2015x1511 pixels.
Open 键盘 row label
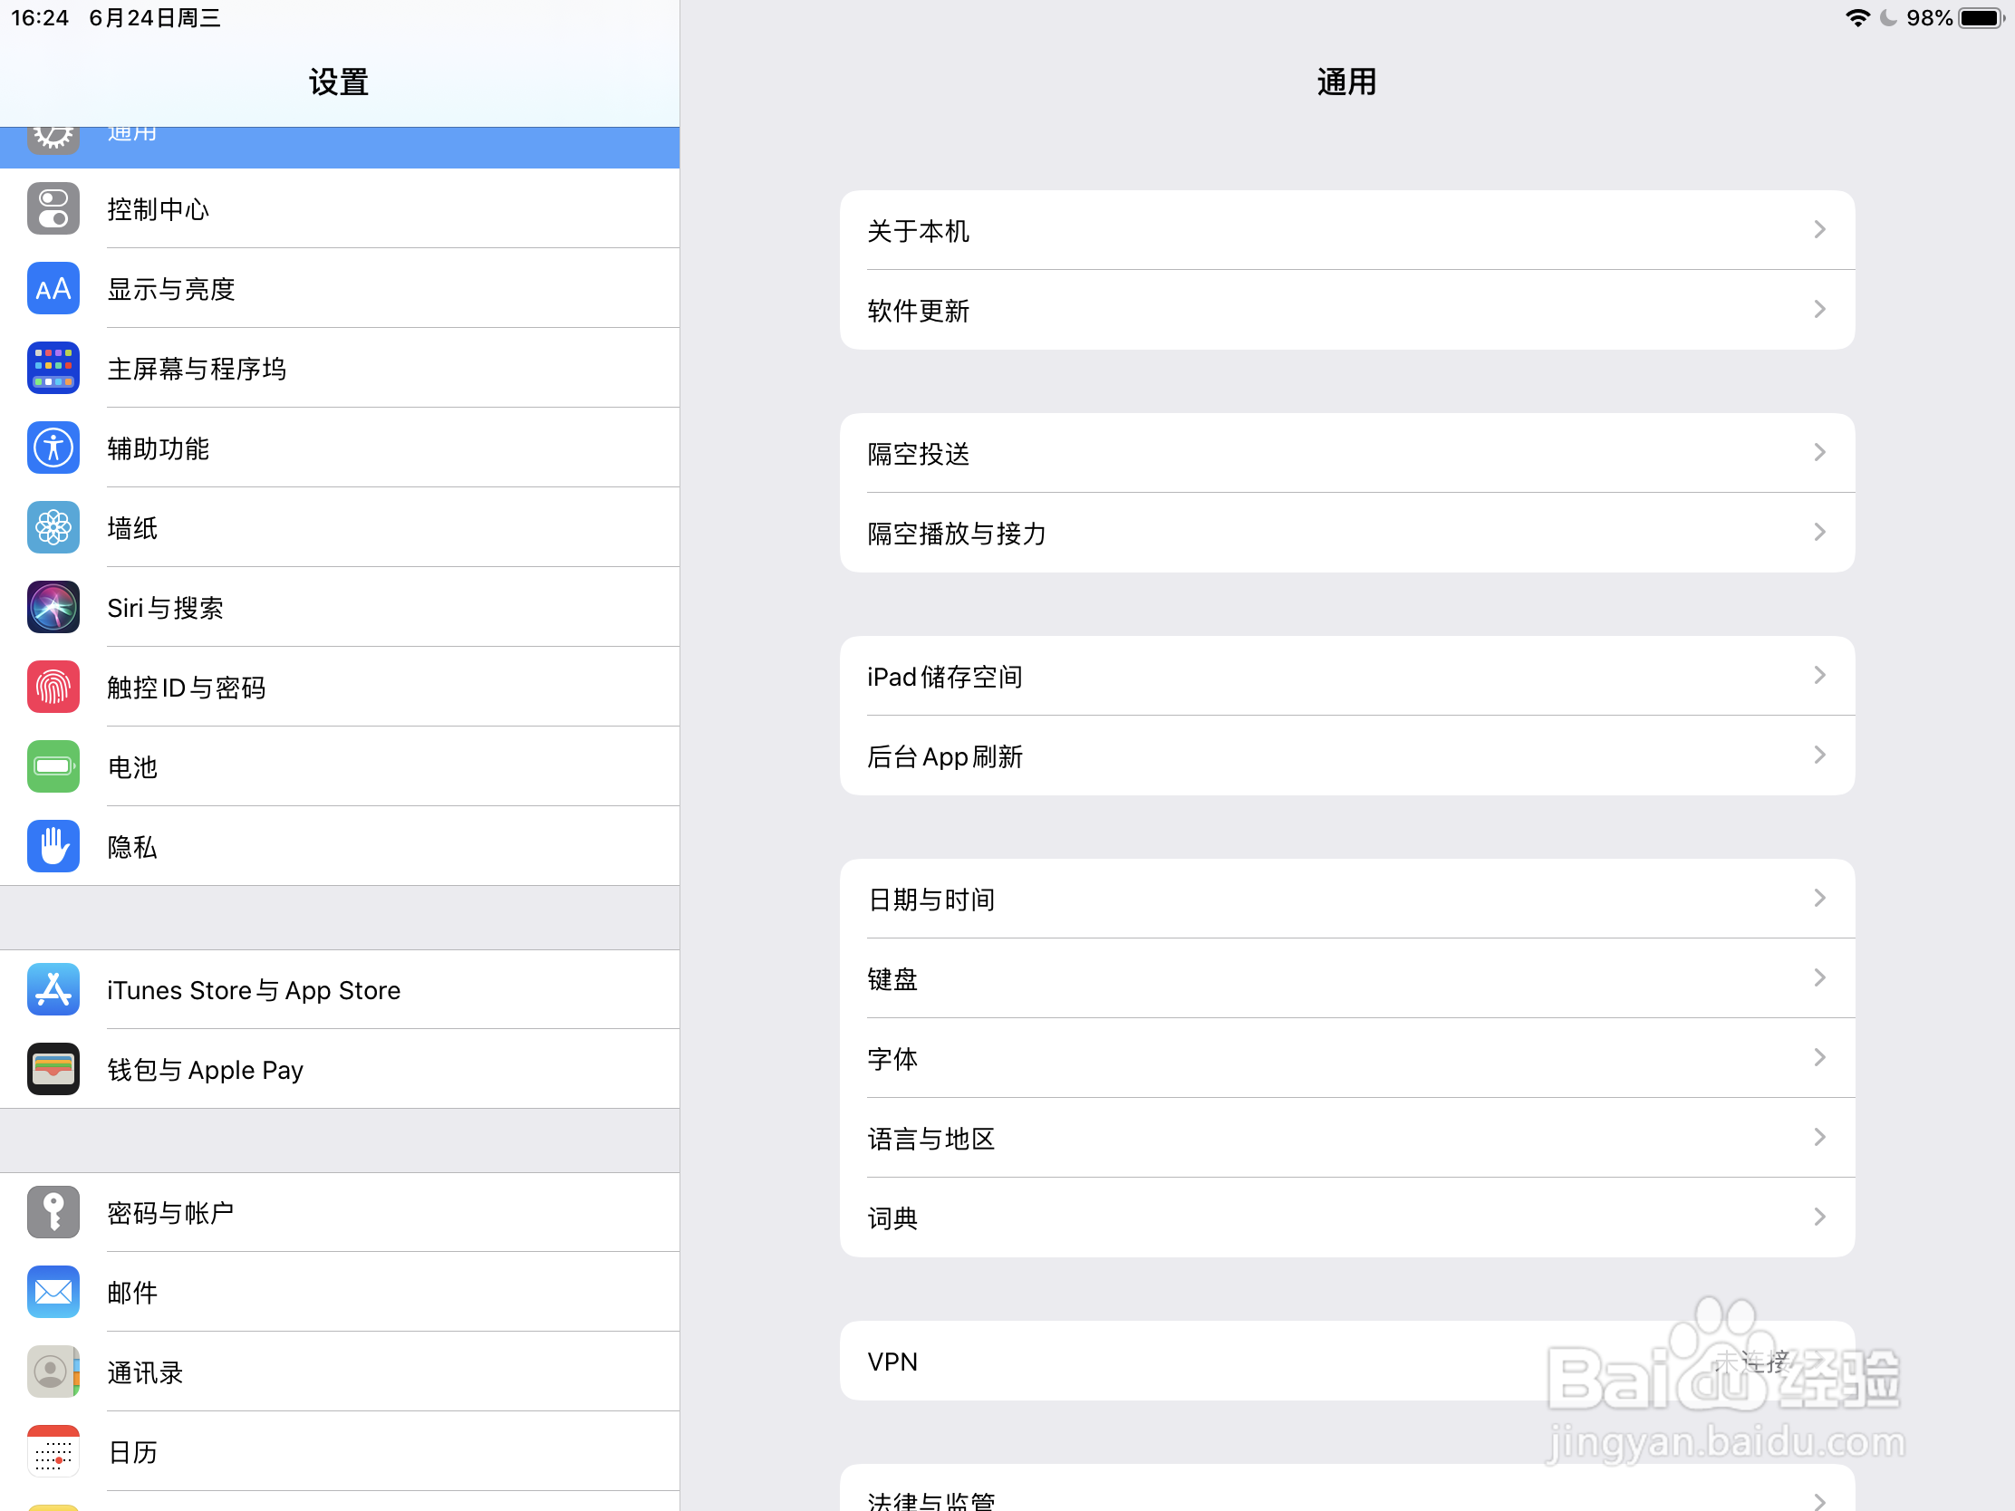(892, 979)
